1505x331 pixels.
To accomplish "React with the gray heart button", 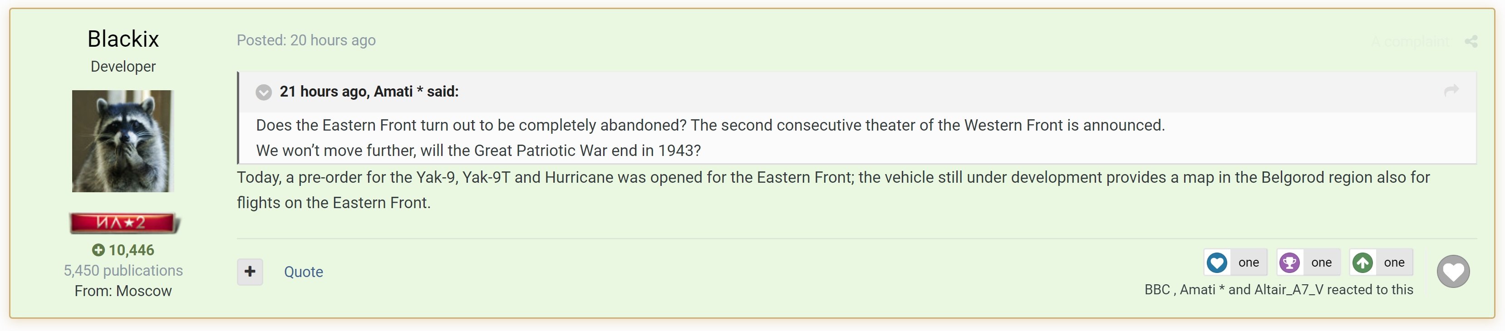I will (1453, 272).
